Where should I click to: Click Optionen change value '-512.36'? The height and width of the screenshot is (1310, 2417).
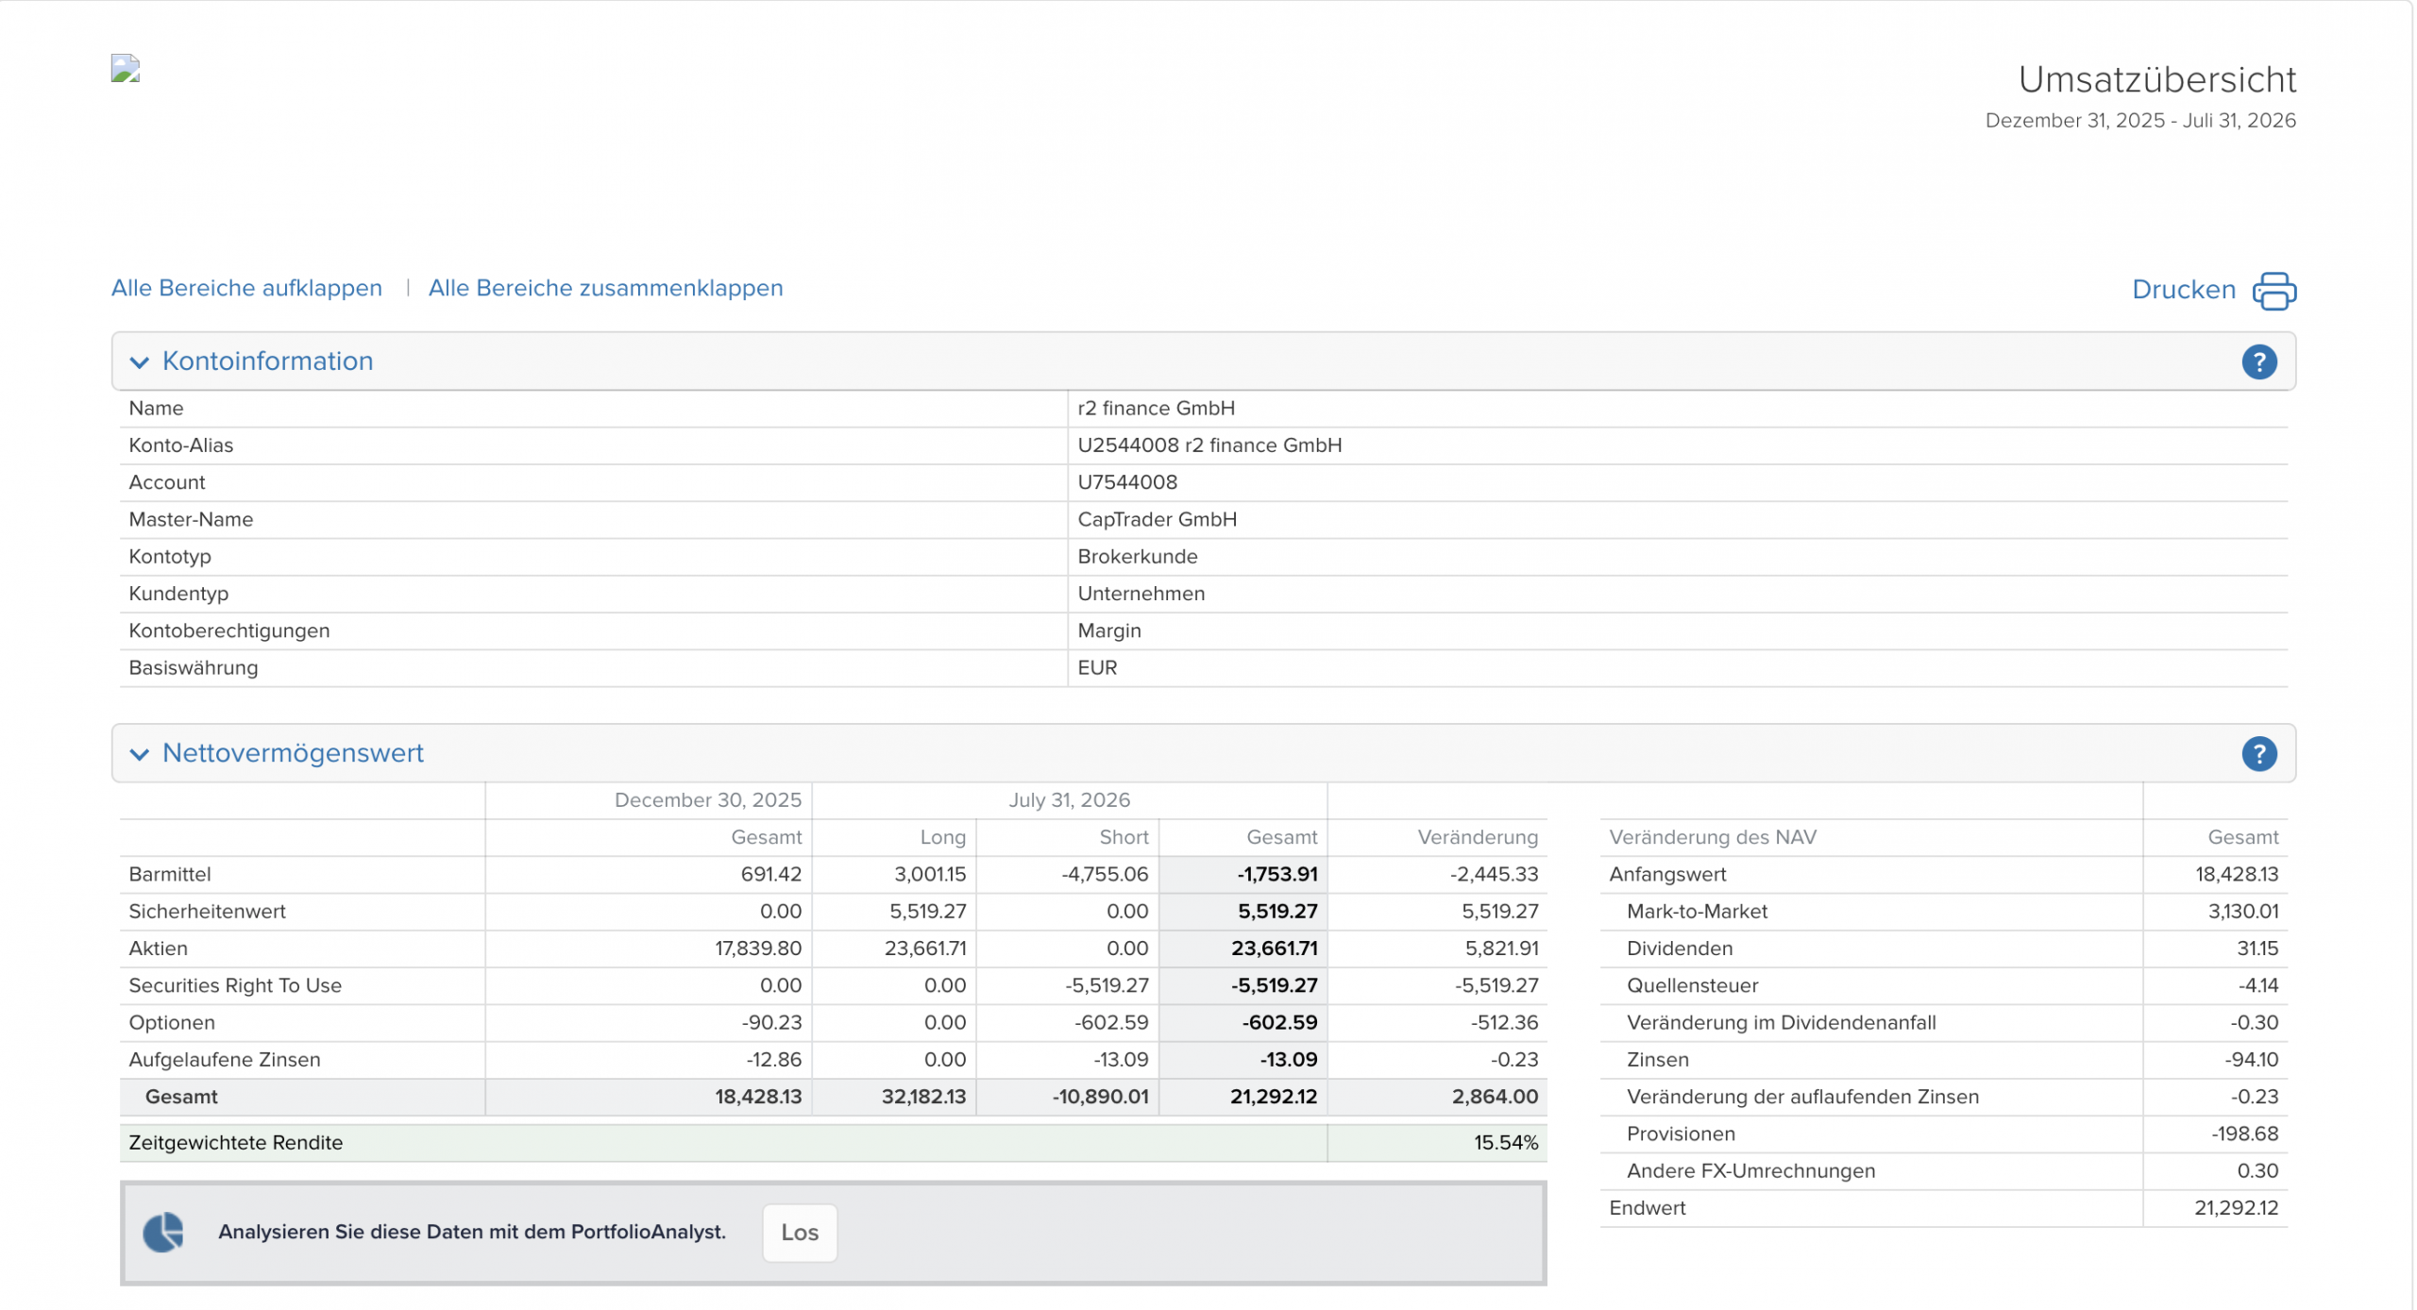[1504, 1023]
